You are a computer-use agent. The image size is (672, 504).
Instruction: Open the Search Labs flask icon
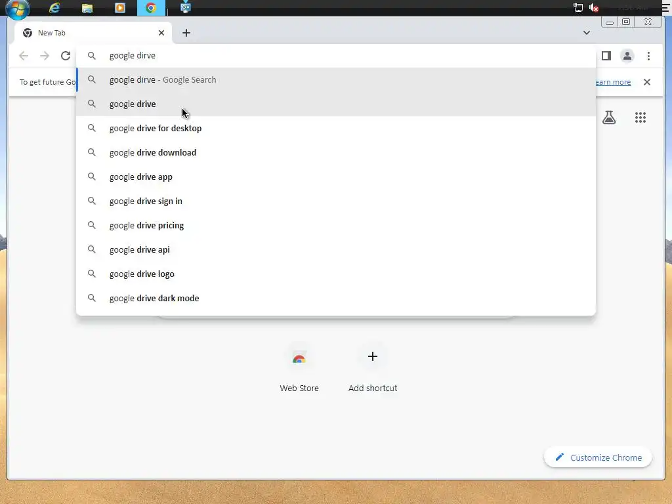pos(608,117)
